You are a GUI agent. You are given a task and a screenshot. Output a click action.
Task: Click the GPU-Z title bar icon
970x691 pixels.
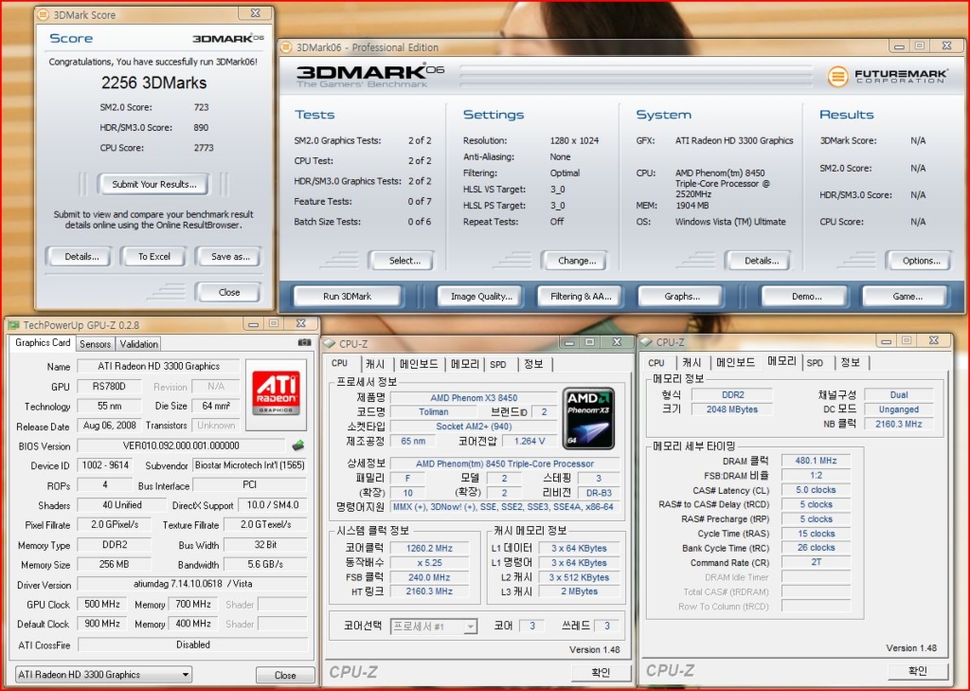13,325
